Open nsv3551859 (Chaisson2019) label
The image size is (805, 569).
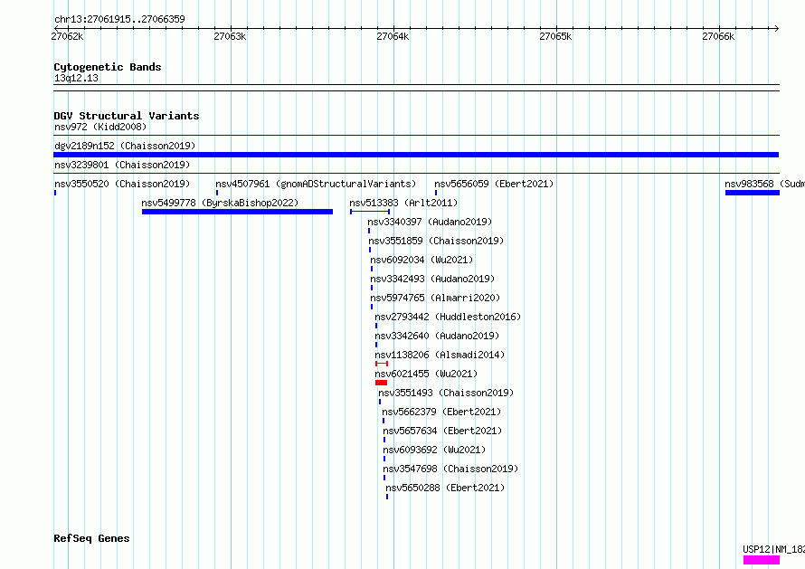pos(436,241)
